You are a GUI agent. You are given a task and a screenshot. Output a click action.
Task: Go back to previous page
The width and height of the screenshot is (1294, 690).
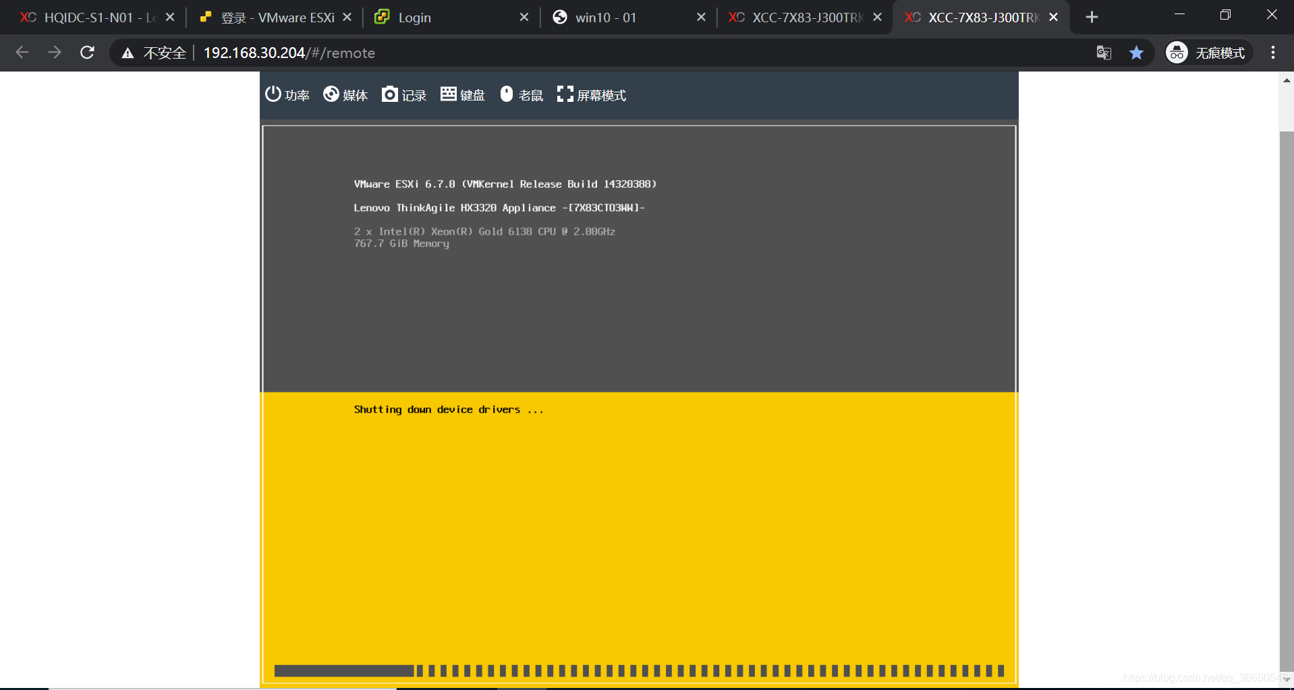coord(22,53)
